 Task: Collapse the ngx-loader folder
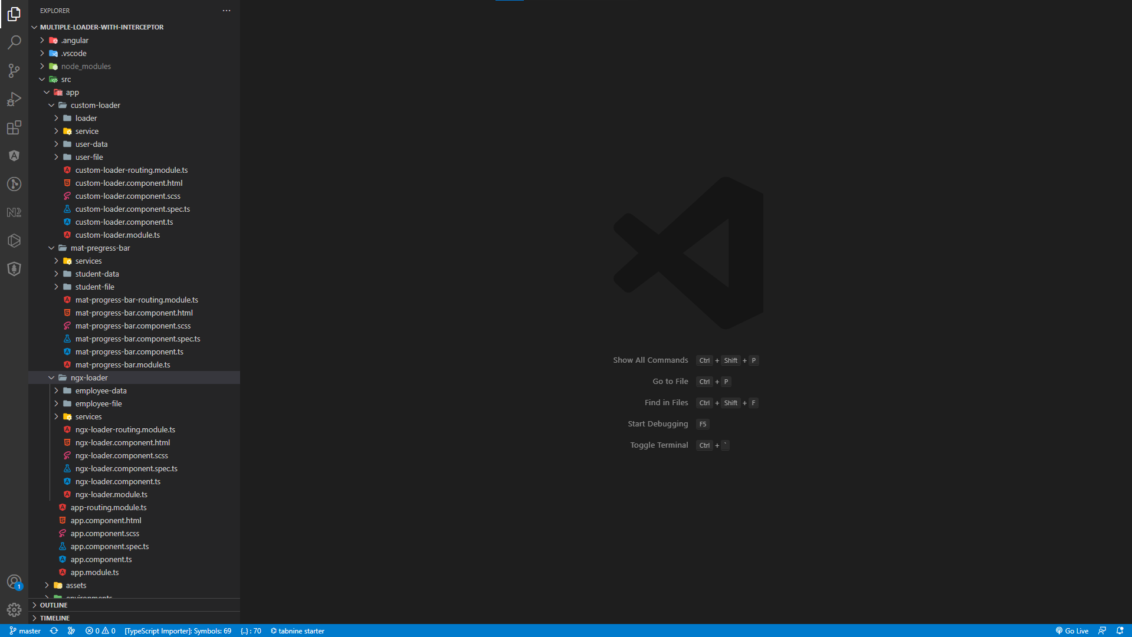134,377
